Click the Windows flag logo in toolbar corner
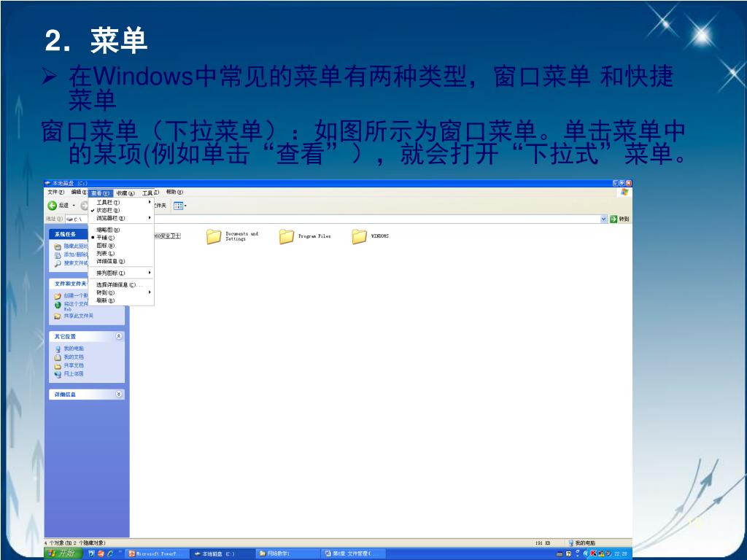The image size is (747, 560). (x=624, y=192)
